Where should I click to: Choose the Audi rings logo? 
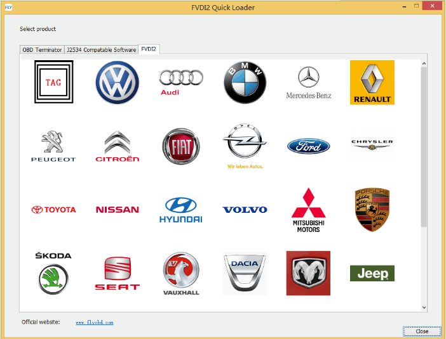tap(181, 82)
